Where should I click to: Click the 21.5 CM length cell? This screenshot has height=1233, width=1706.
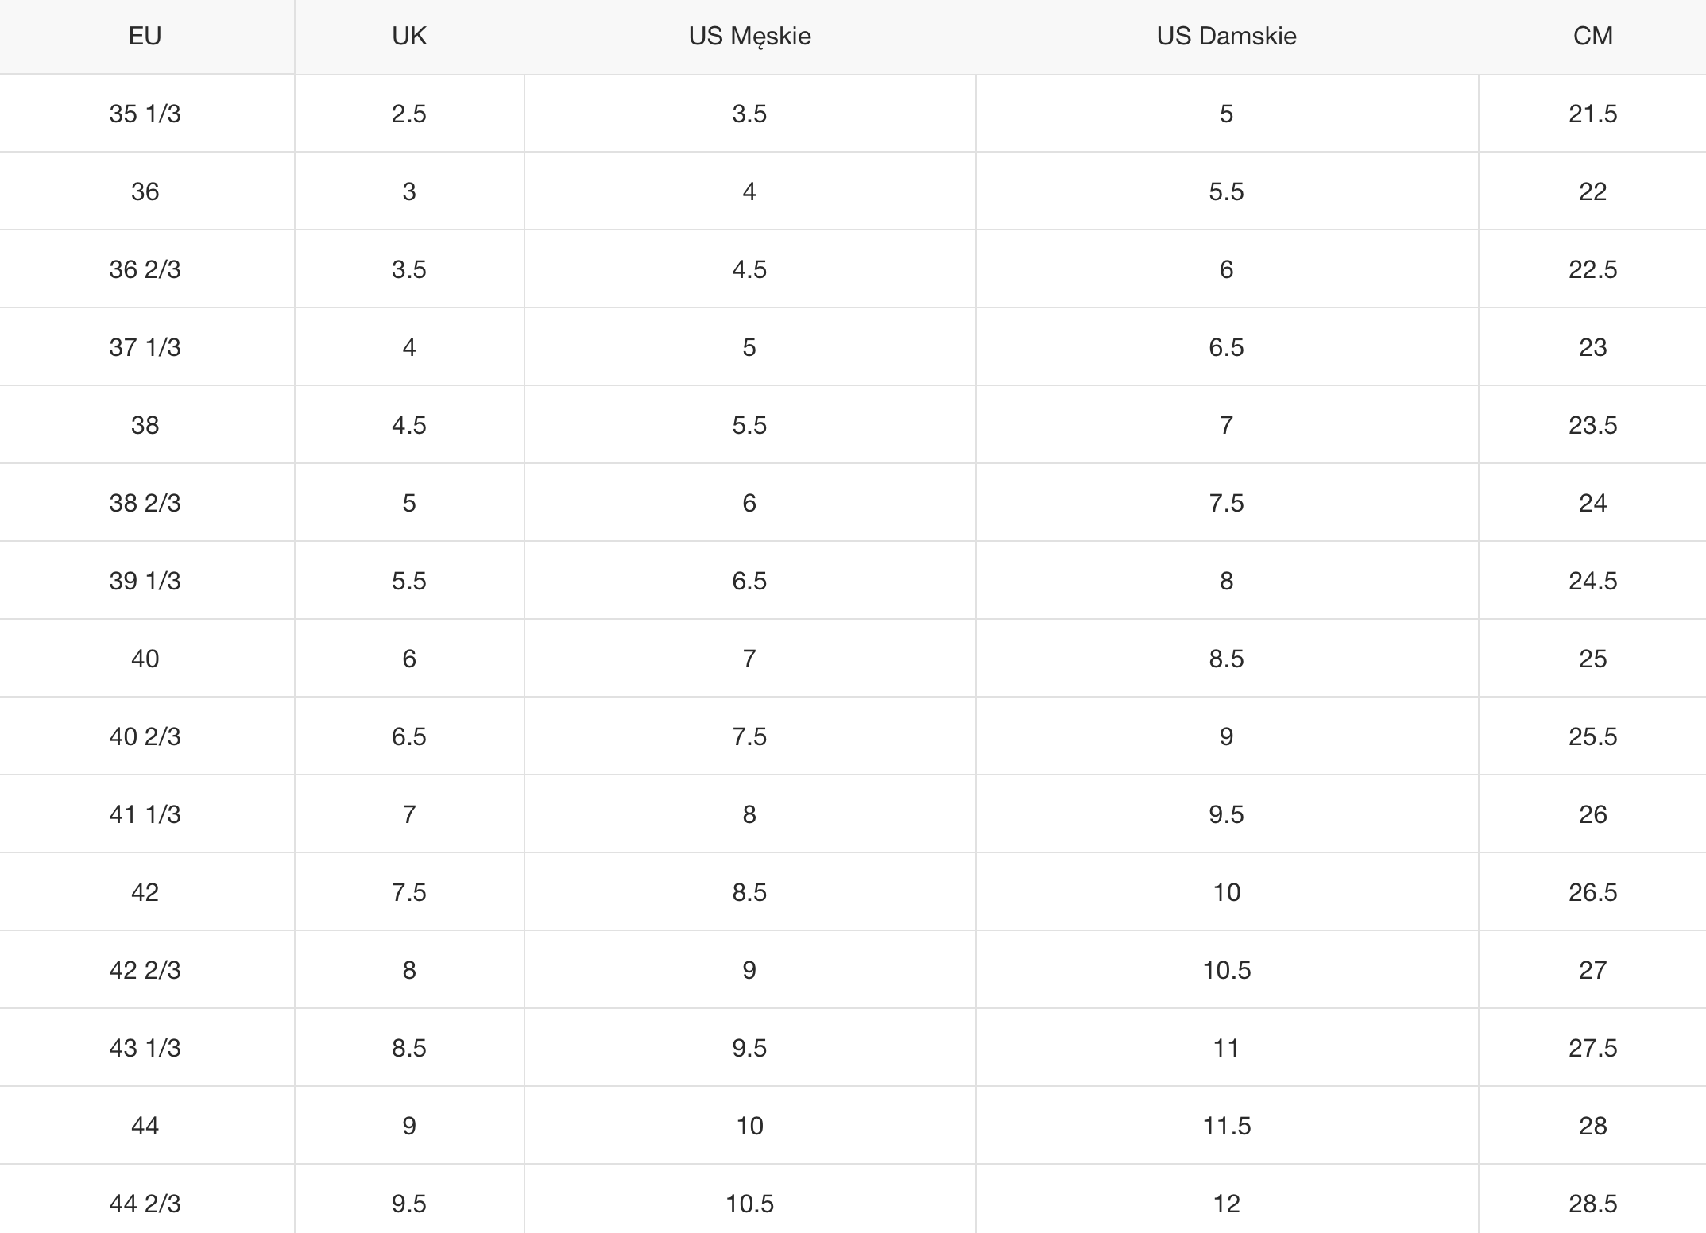tap(1592, 114)
